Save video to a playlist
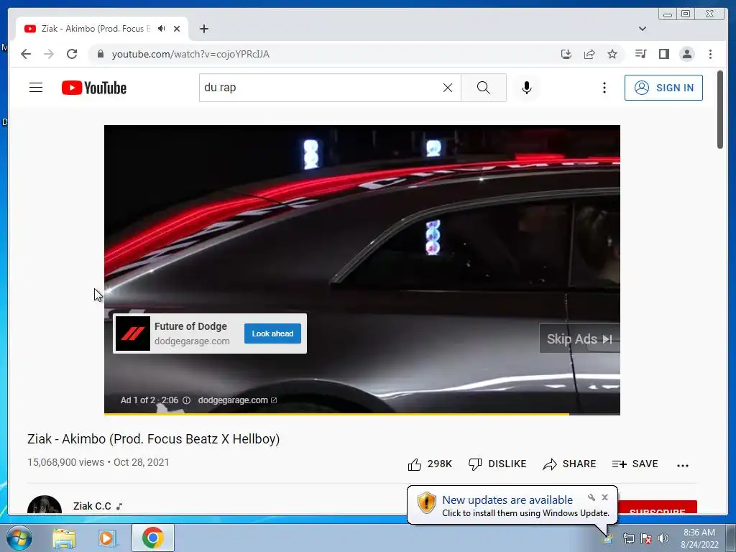This screenshot has height=552, width=736. (x=635, y=464)
